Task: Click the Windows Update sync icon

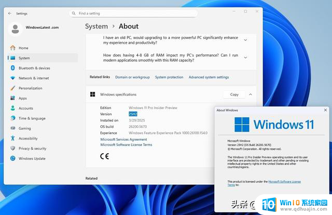Action: 12,158
